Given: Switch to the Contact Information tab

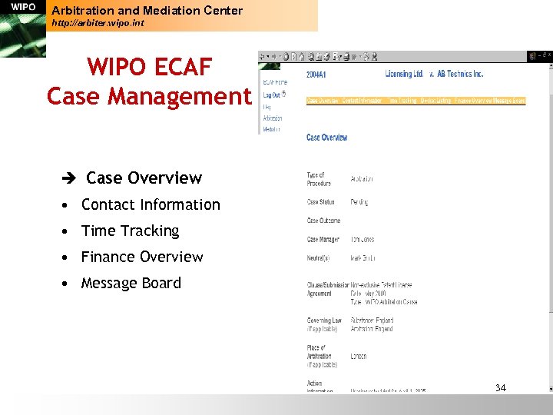Looking at the screenshot, I should [x=362, y=101].
